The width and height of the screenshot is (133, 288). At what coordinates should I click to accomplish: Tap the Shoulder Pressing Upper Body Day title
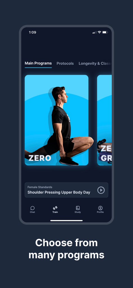tap(59, 192)
